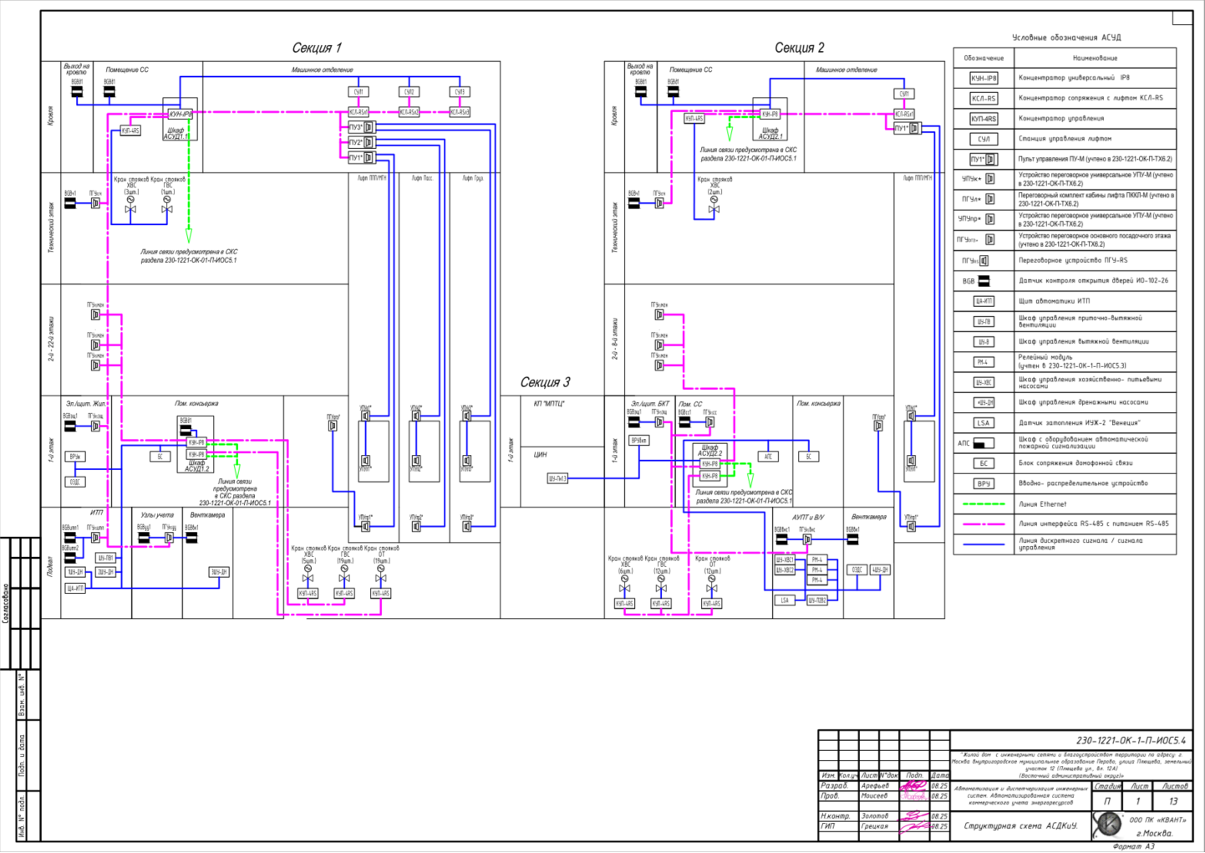Click the АПС fire alarm legend symbol
The image size is (1205, 853).
984,443
